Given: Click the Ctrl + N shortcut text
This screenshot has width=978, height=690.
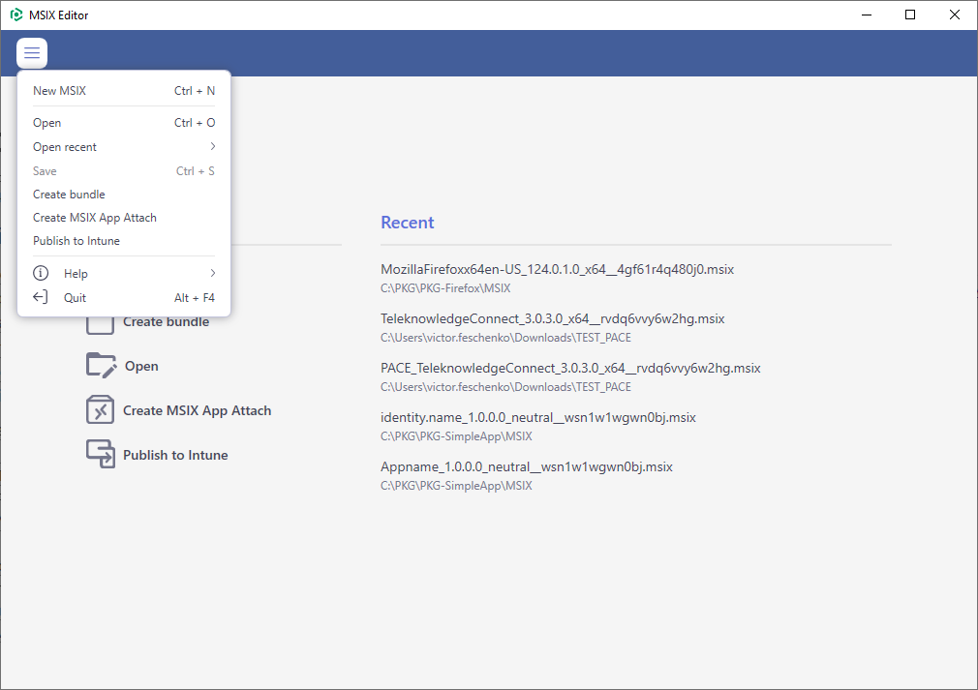Looking at the screenshot, I should pos(195,91).
